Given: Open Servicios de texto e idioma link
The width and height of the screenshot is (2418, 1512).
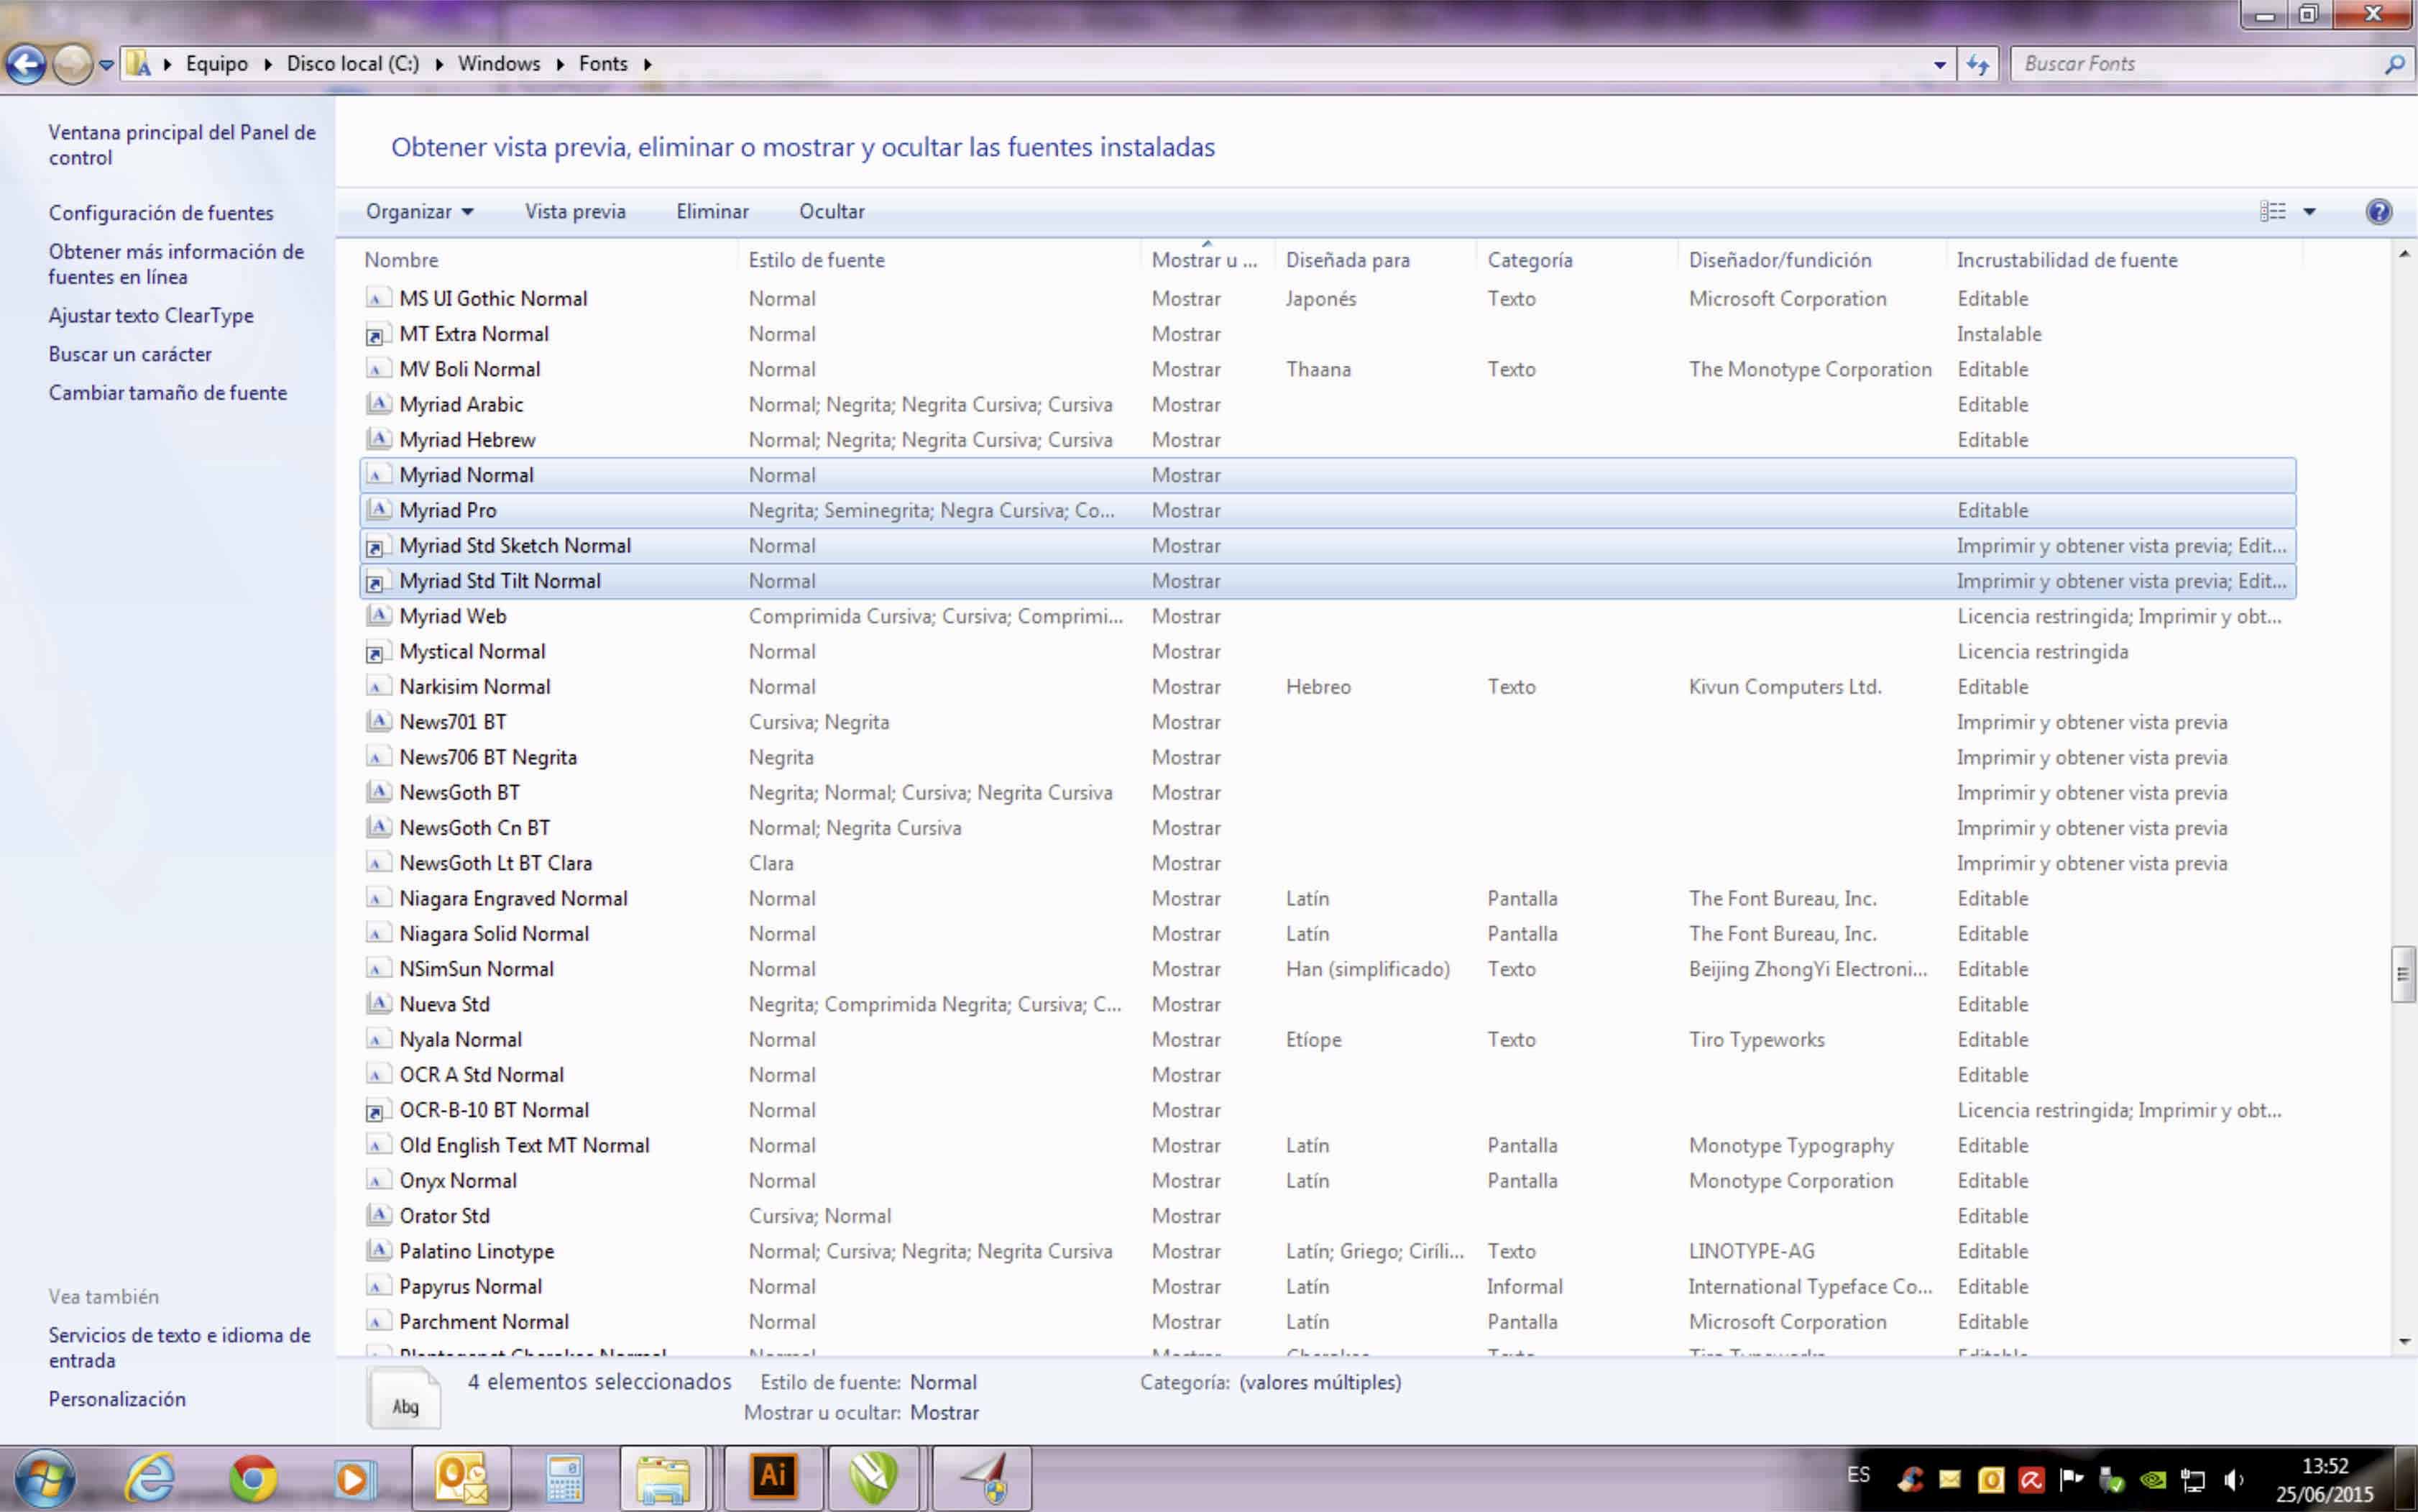Looking at the screenshot, I should pyautogui.click(x=180, y=1347).
